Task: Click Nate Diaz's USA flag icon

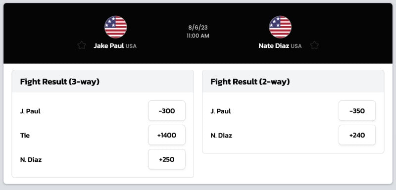Action: tap(280, 27)
